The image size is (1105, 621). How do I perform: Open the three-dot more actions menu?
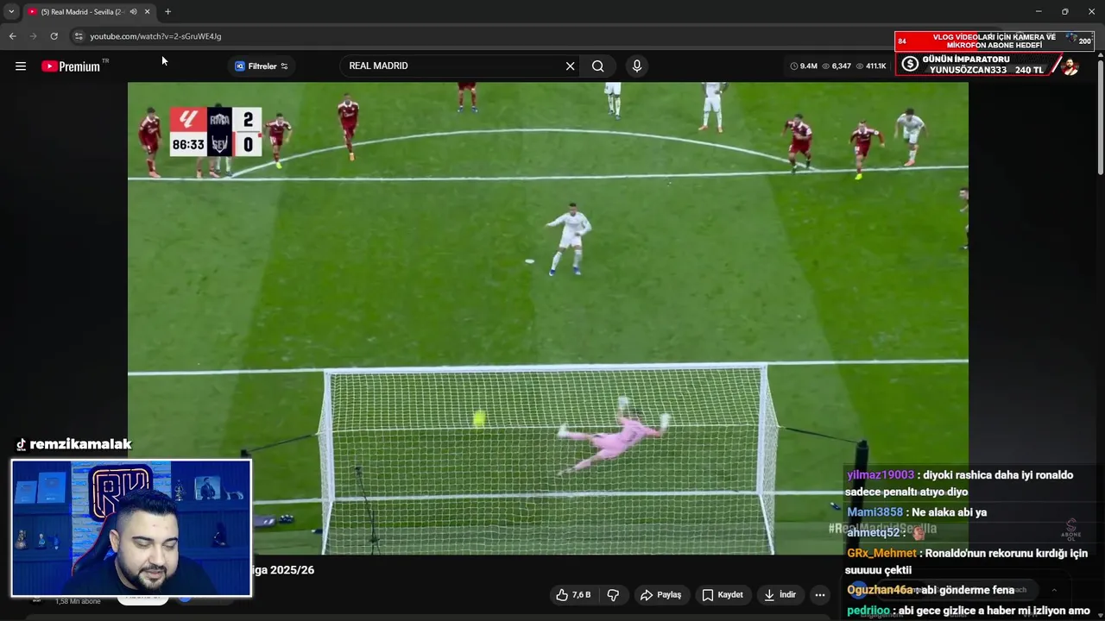(820, 595)
